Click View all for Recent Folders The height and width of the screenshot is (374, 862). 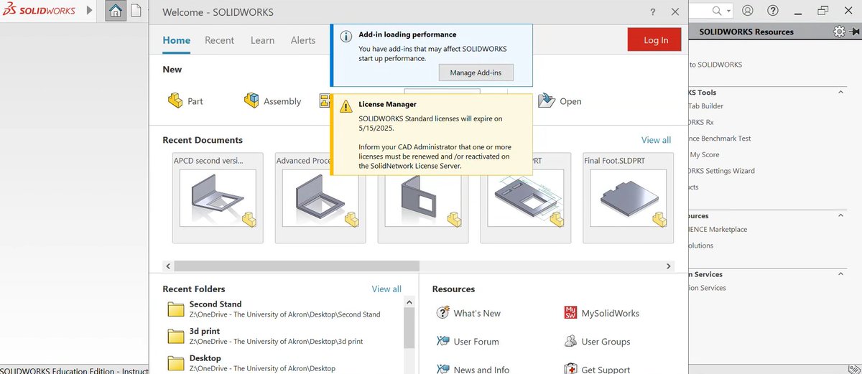tap(386, 289)
